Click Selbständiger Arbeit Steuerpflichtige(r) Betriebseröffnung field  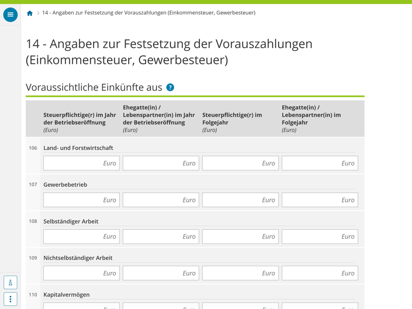pos(81,236)
